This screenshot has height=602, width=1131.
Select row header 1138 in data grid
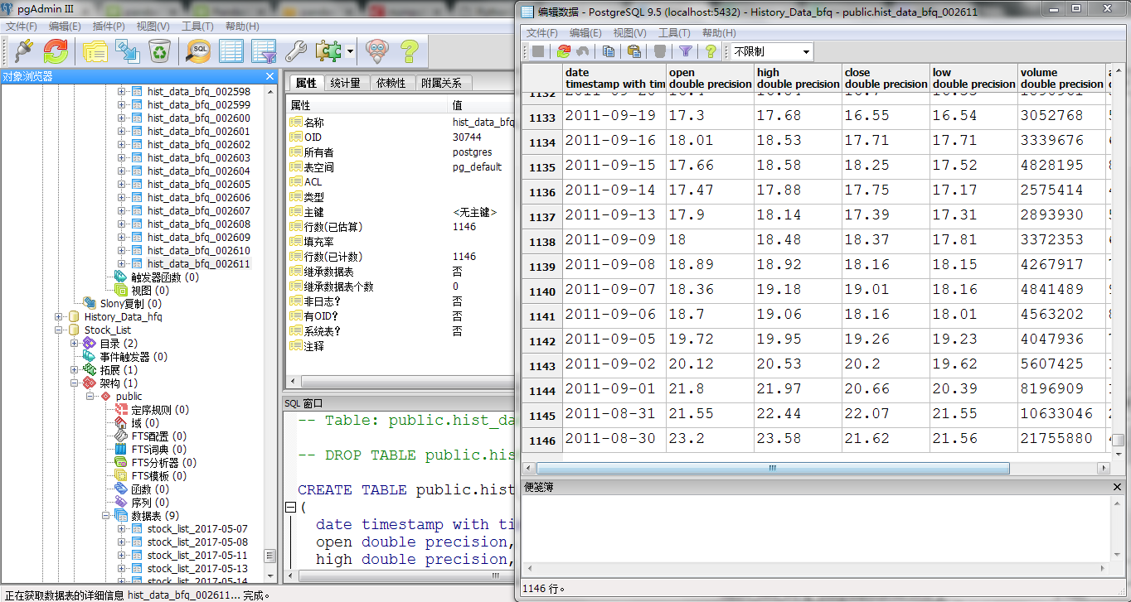pos(542,241)
